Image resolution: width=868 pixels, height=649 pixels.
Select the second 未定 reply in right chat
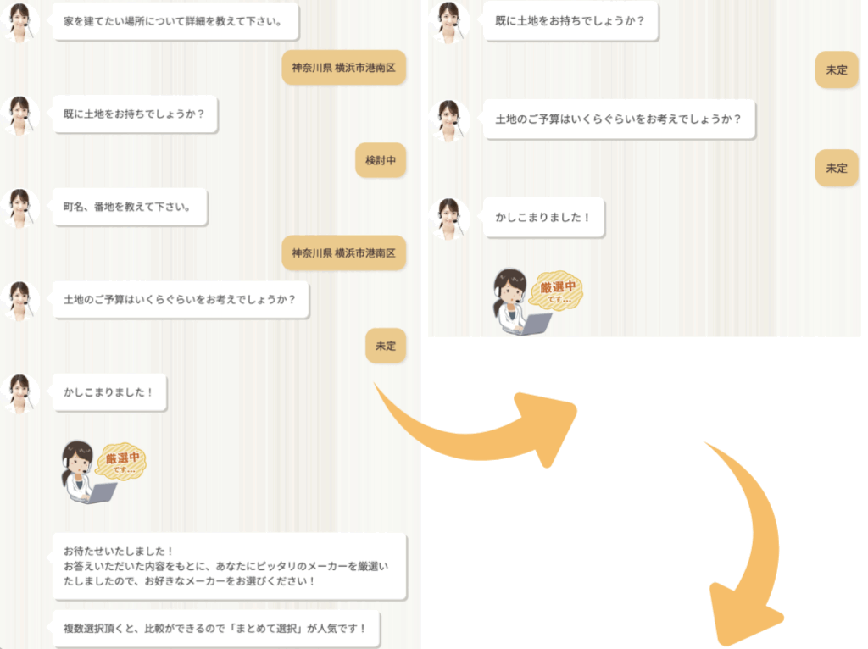[x=837, y=169]
